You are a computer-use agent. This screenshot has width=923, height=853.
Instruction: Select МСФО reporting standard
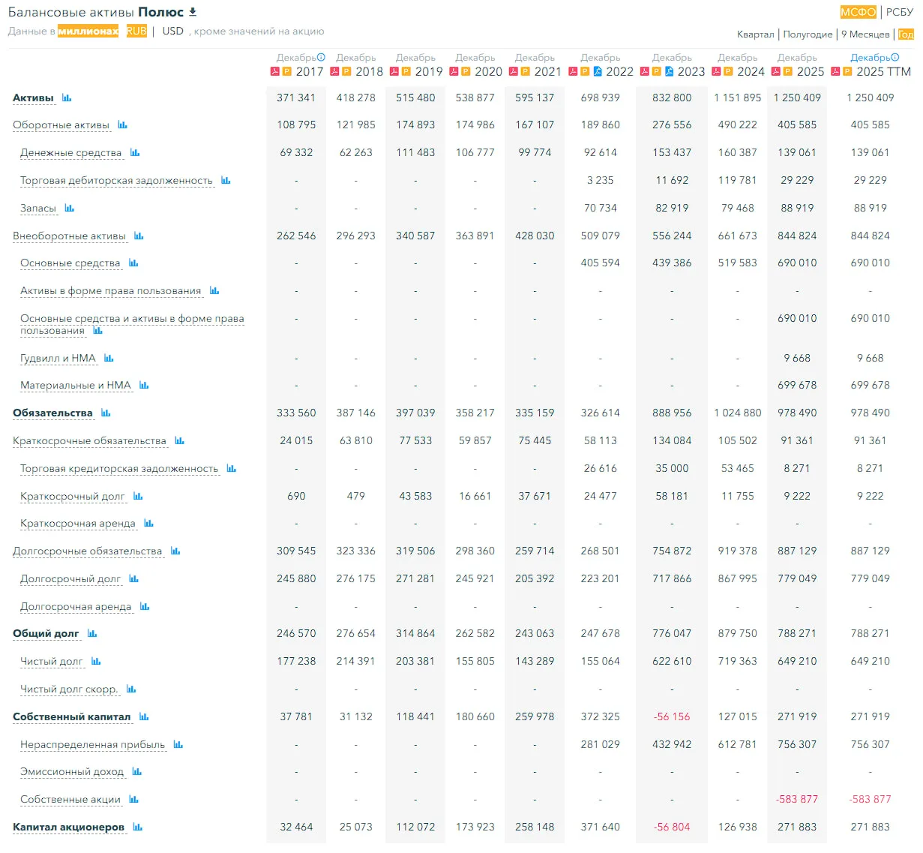(859, 12)
